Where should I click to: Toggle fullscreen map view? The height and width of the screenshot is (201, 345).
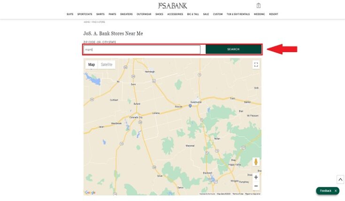click(256, 65)
